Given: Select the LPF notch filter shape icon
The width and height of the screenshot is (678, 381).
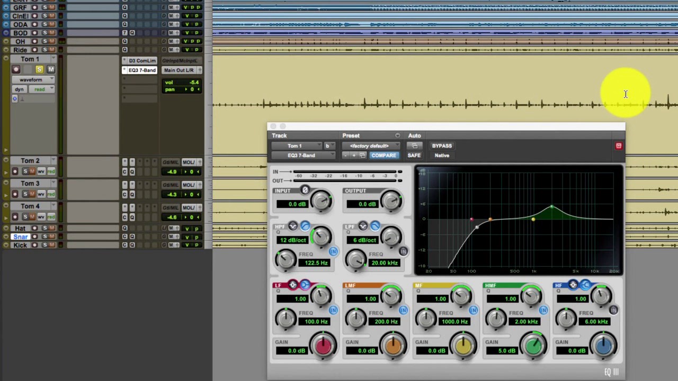Looking at the screenshot, I should click(363, 226).
